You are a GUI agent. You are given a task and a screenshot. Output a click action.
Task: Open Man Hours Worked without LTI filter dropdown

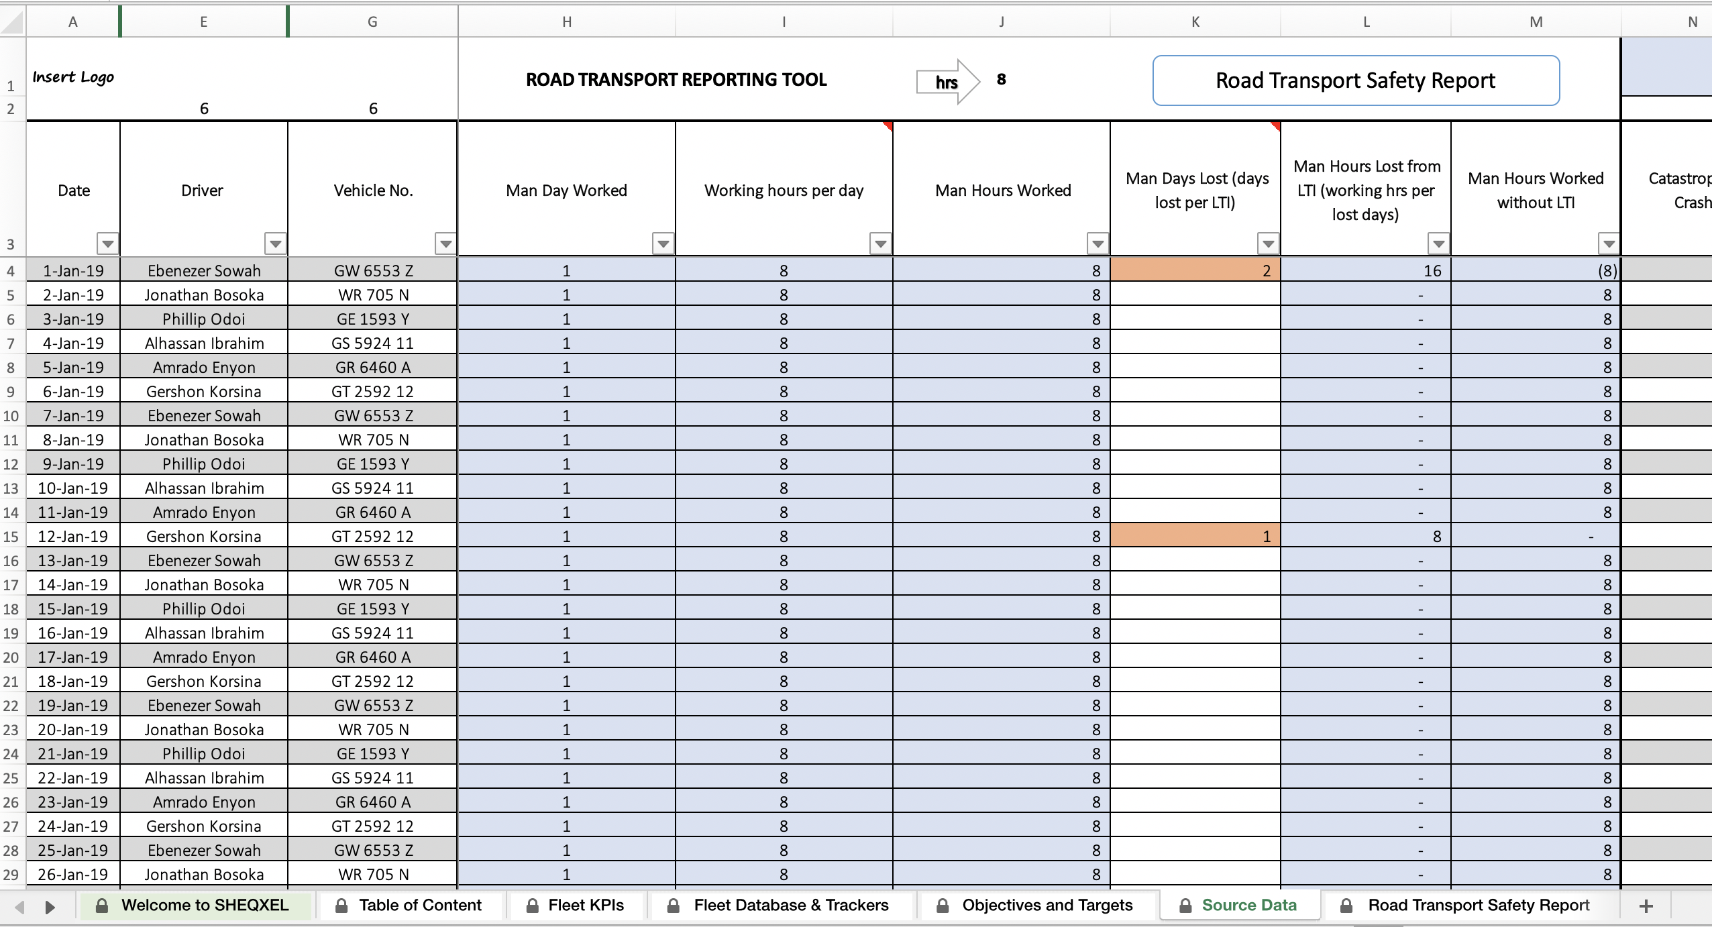point(1609,243)
